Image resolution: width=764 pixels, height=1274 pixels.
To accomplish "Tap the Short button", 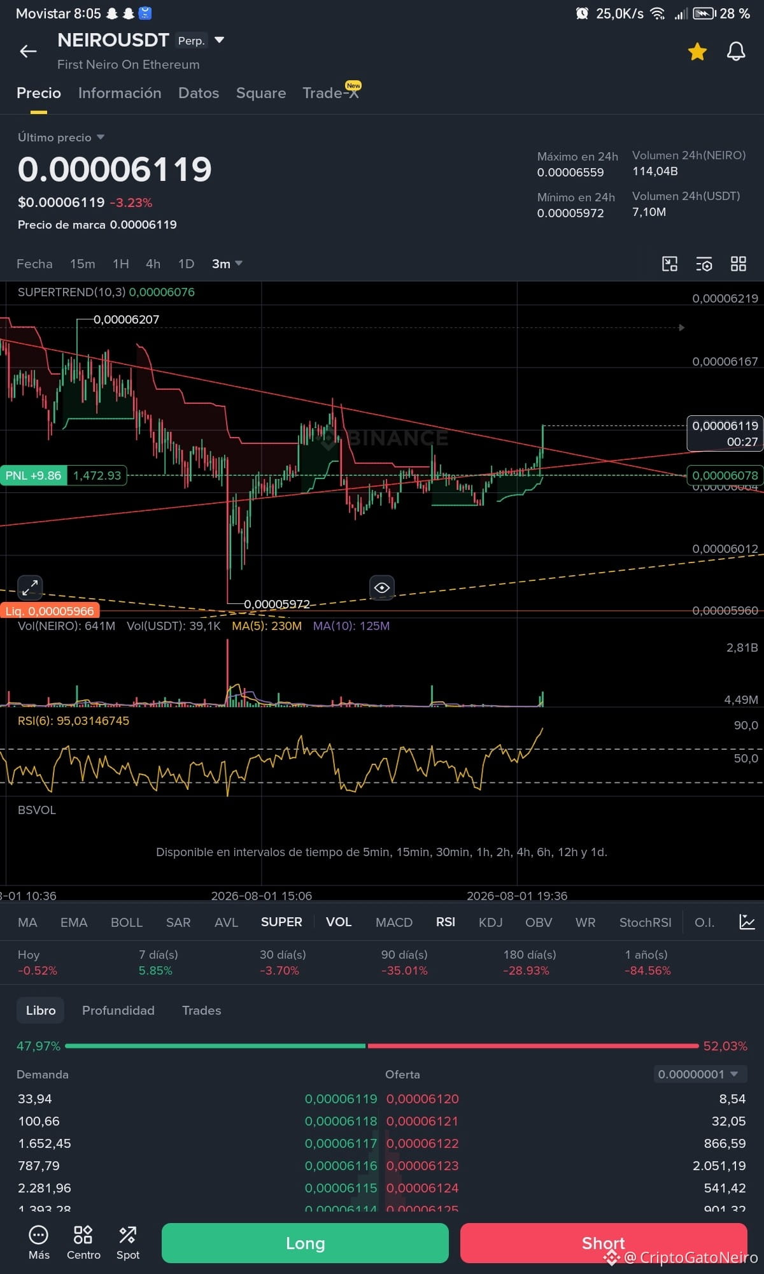I will [604, 1243].
